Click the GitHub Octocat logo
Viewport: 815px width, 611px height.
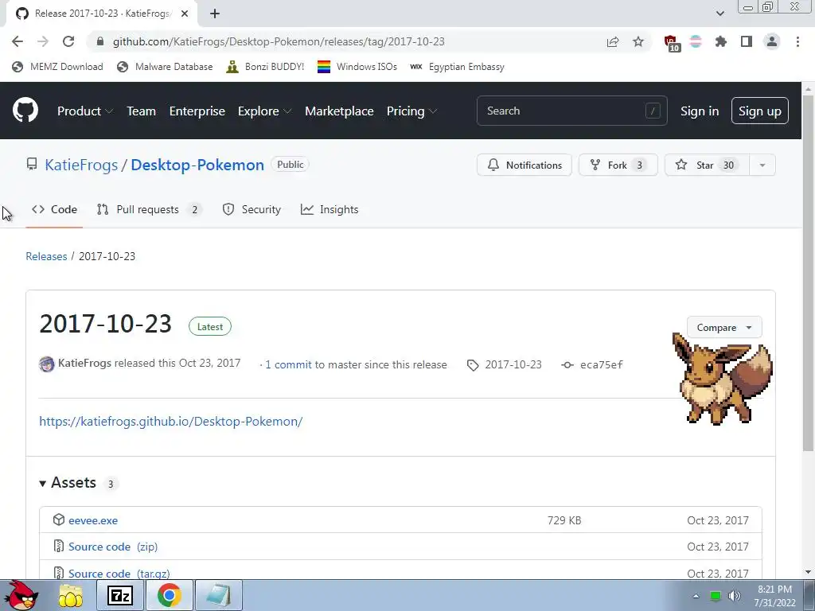pyautogui.click(x=25, y=110)
